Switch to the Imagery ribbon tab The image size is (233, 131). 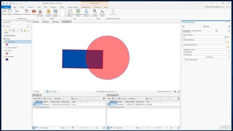click(x=54, y=7)
